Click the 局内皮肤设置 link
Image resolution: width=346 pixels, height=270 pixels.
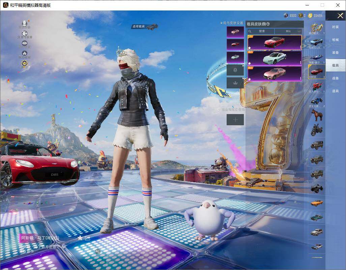[232, 23]
